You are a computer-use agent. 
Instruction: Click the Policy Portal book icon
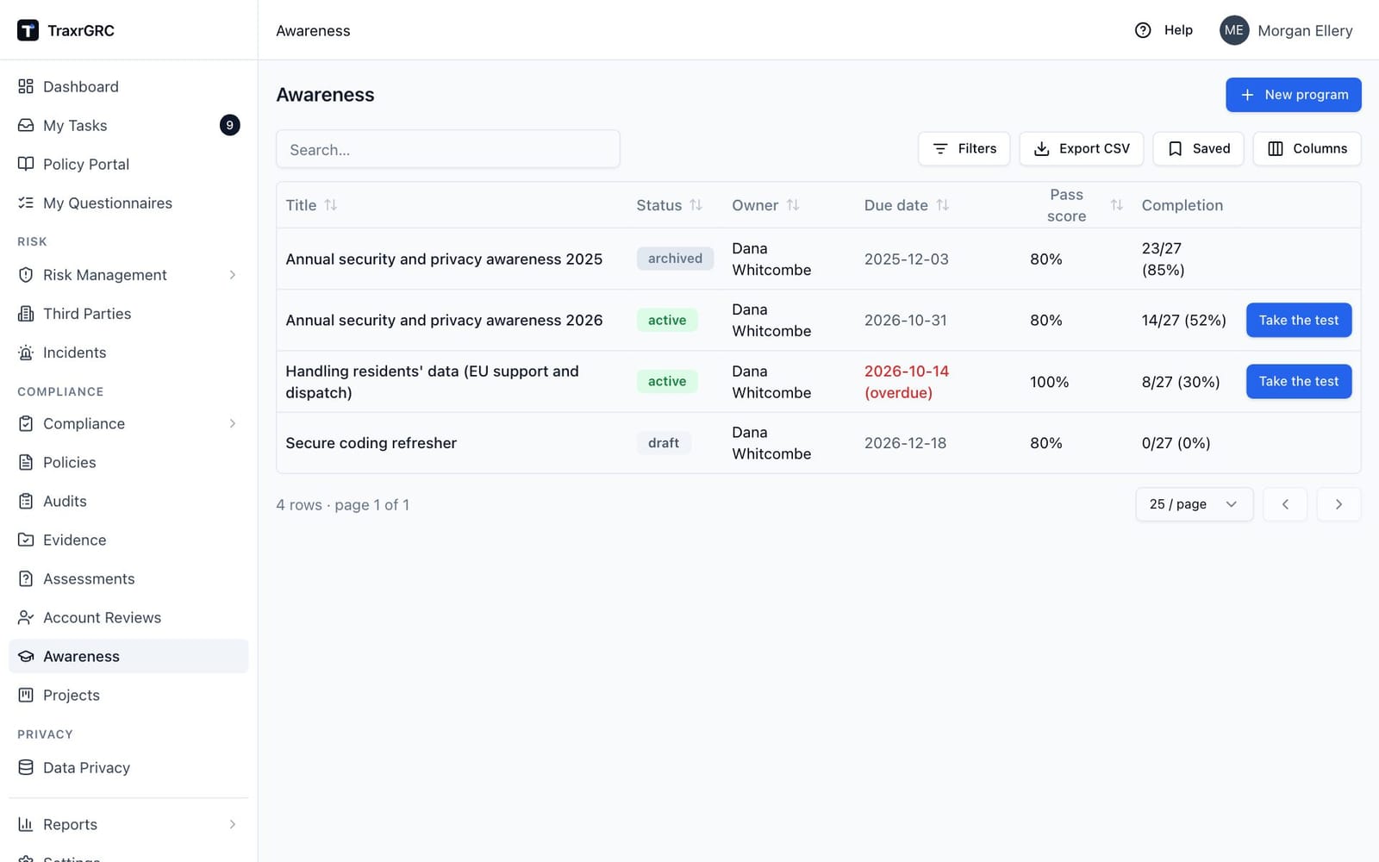pyautogui.click(x=26, y=164)
